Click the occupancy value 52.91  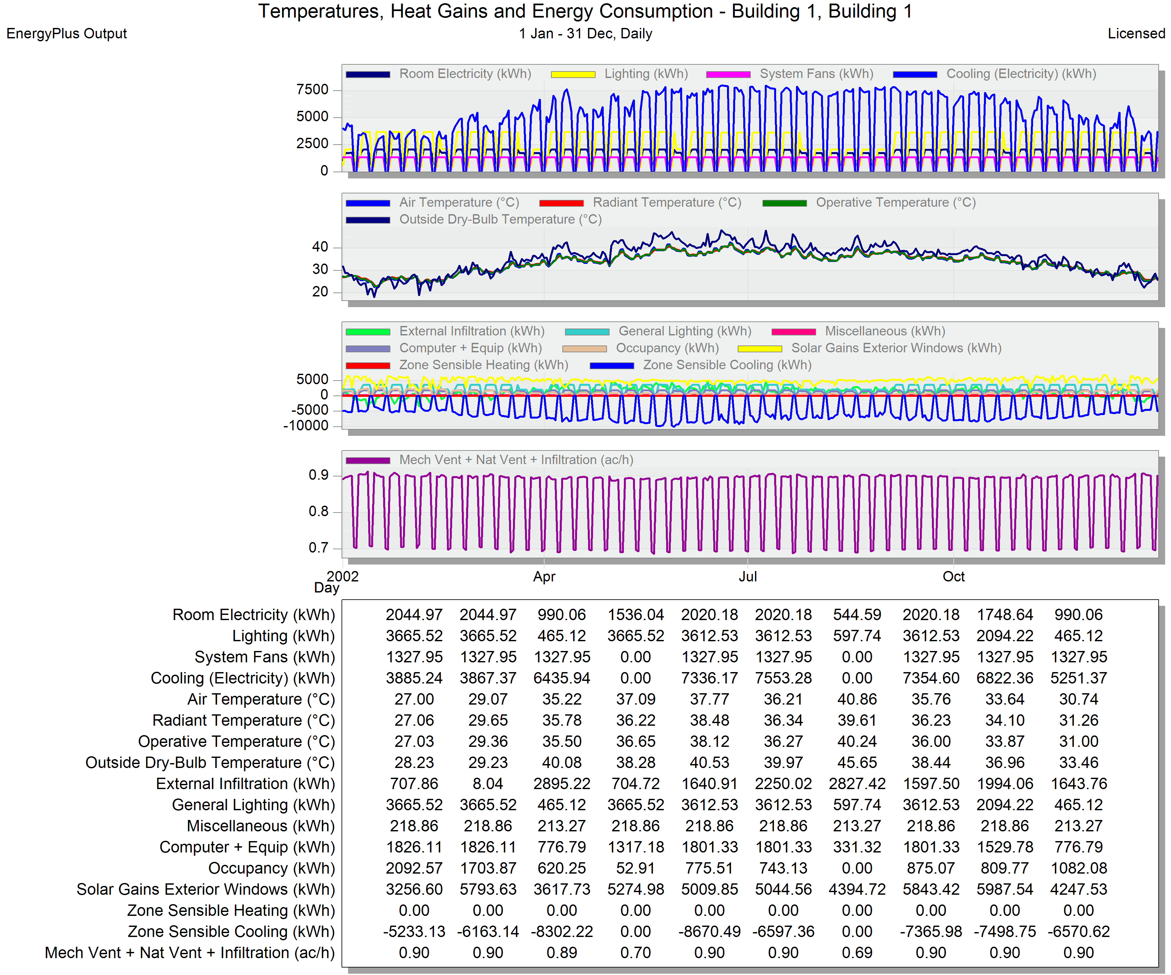636,868
